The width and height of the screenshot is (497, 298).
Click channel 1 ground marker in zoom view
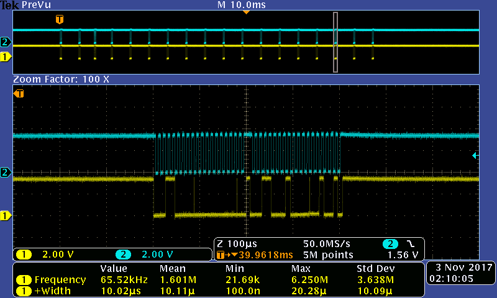coord(6,215)
